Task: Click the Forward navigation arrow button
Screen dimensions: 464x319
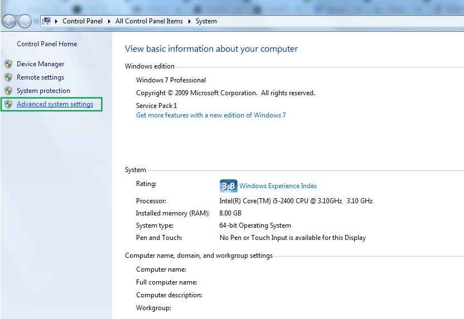Action: point(25,21)
